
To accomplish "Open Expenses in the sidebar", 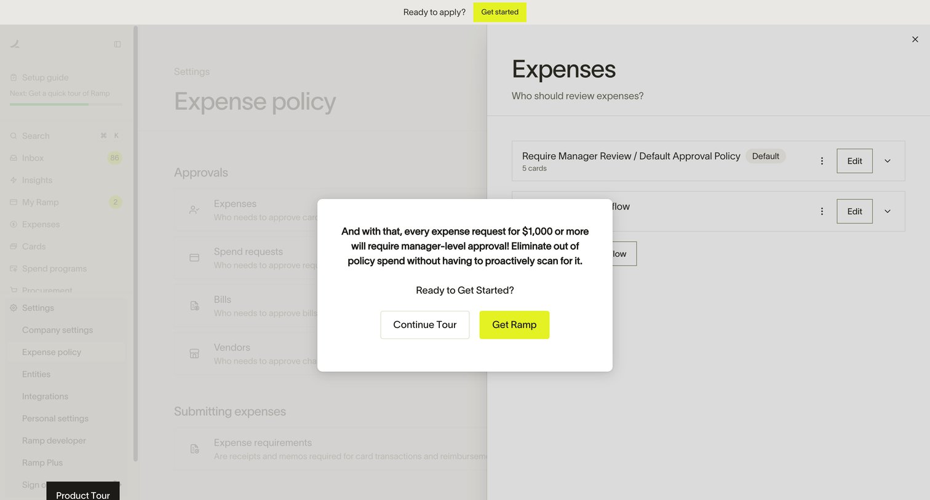I will pos(66,224).
